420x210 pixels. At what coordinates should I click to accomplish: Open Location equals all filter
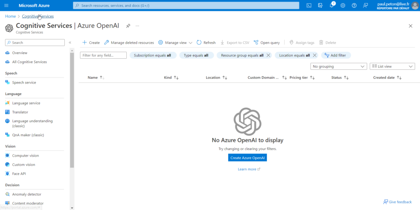coord(294,55)
